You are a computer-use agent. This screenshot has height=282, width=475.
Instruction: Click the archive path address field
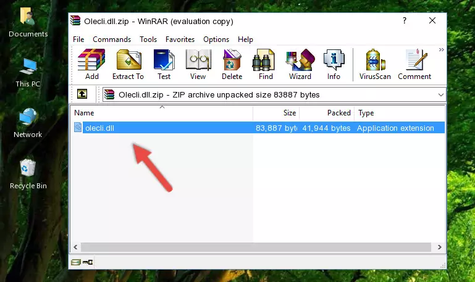pyautogui.click(x=274, y=94)
